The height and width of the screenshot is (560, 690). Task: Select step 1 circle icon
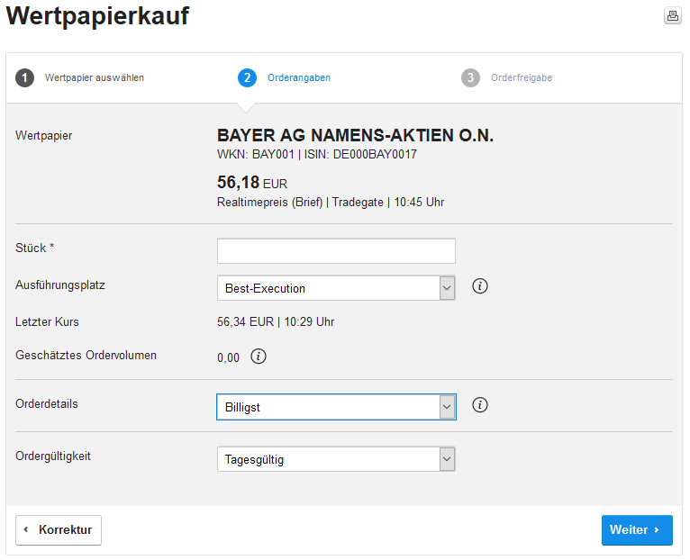24,77
